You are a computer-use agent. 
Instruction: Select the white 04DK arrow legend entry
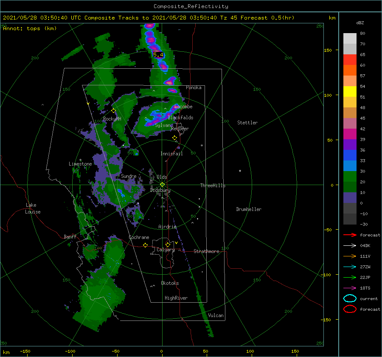[350, 245]
